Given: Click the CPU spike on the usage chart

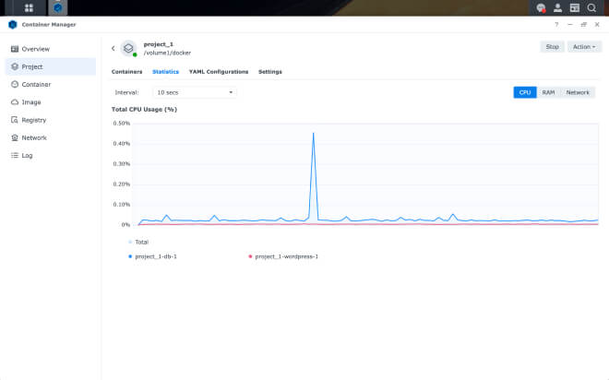Looking at the screenshot, I should [x=314, y=134].
